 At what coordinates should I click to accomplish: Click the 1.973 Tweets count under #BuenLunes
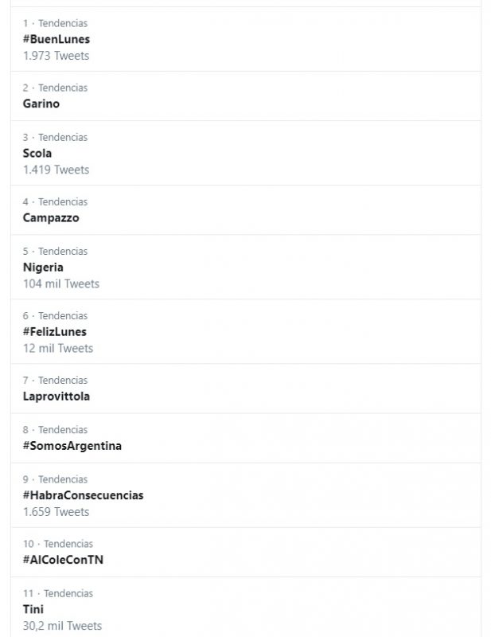[56, 56]
